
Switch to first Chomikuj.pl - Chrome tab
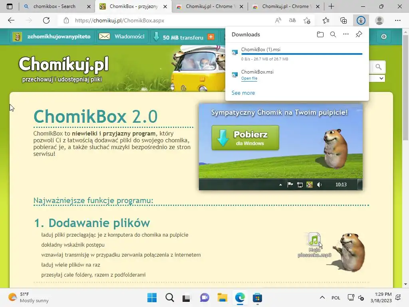208,6
